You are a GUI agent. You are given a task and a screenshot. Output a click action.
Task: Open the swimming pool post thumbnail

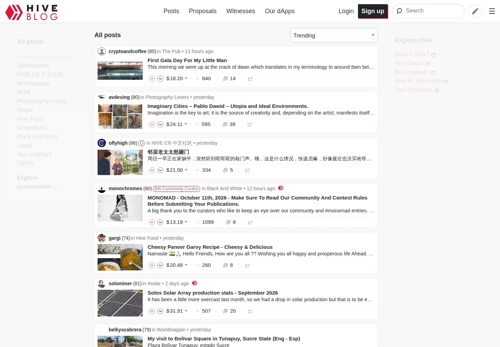(120, 71)
